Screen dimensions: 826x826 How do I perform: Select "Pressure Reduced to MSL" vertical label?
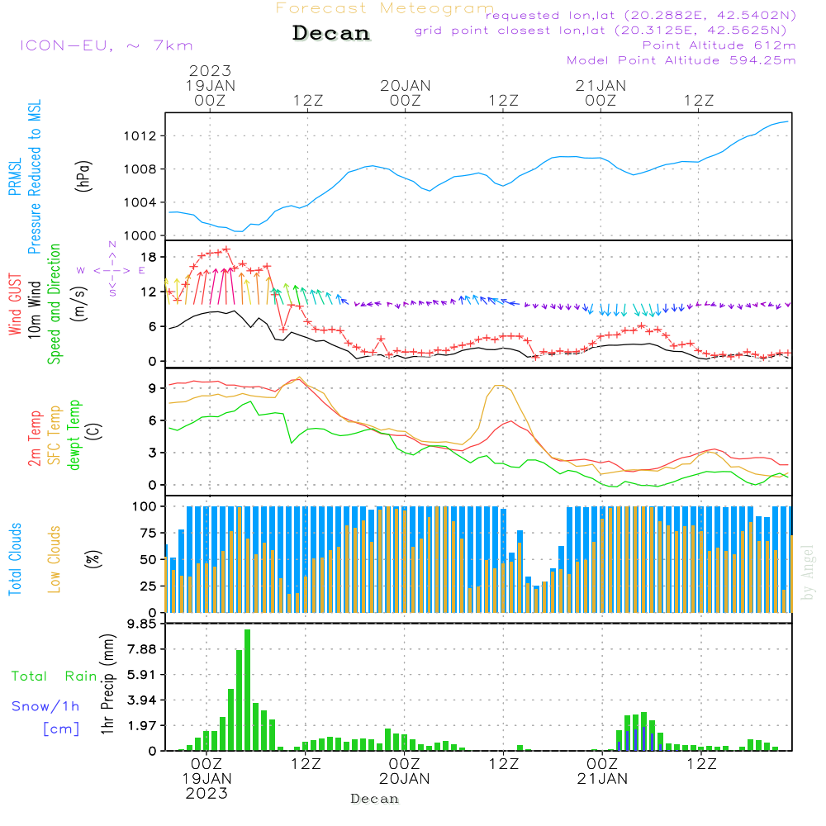pyautogui.click(x=34, y=177)
